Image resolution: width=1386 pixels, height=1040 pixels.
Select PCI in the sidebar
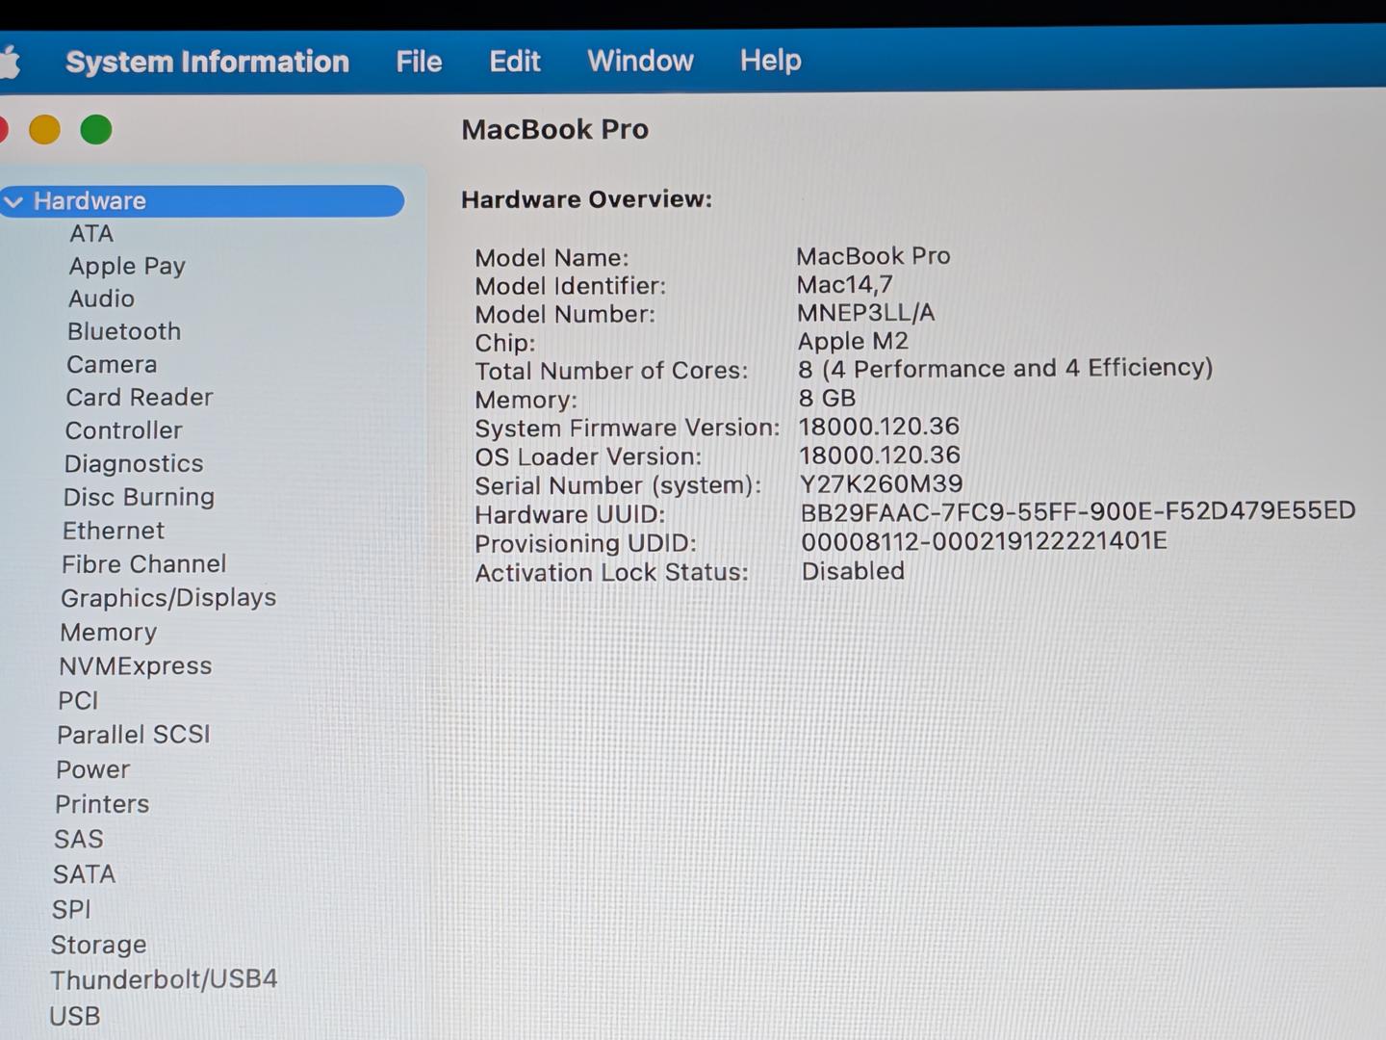point(78,701)
